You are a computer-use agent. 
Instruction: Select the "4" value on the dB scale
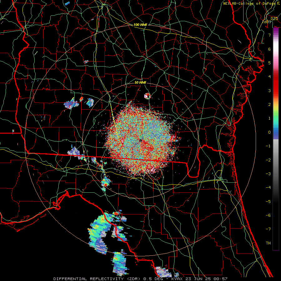point(269,77)
